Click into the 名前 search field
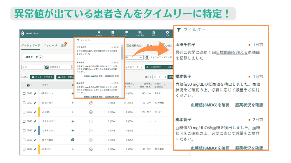The width and height of the screenshot is (291, 163). [x=32, y=67]
